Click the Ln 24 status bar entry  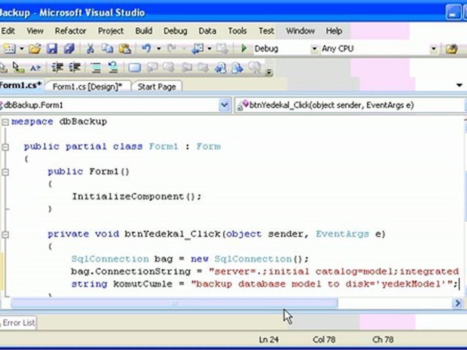tap(269, 340)
